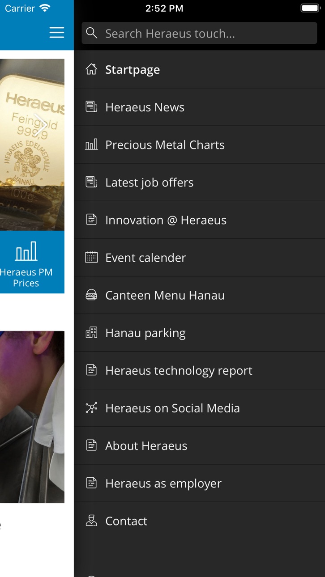Tap the network icon for Social Media

(x=91, y=407)
